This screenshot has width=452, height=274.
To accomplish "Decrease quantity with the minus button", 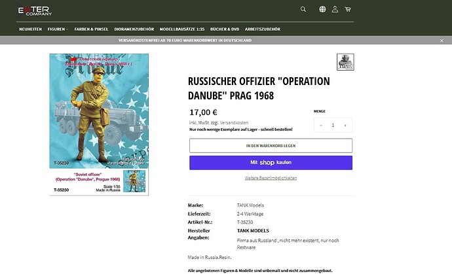I will pos(321,125).
